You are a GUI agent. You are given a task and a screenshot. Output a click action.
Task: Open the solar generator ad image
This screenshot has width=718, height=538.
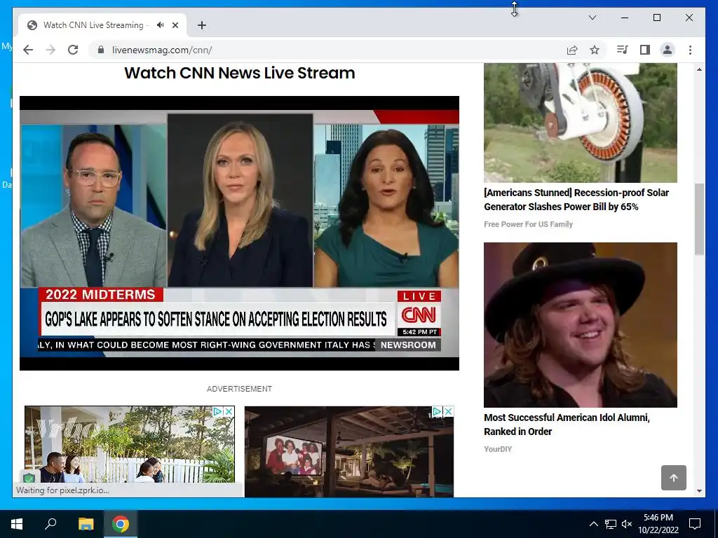coord(580,123)
